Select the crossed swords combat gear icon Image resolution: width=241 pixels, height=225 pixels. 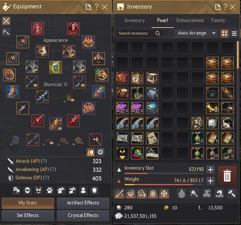tap(6, 21)
